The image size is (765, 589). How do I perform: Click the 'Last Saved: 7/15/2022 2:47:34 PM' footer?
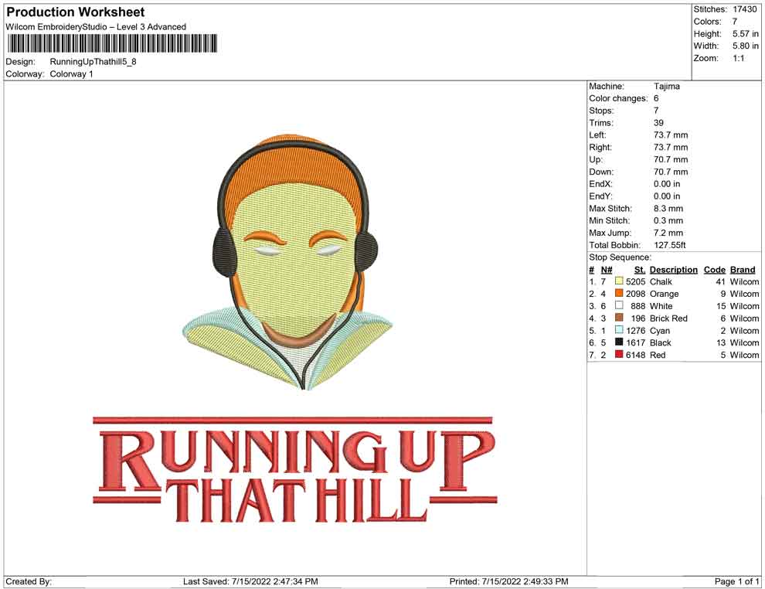coord(251,581)
